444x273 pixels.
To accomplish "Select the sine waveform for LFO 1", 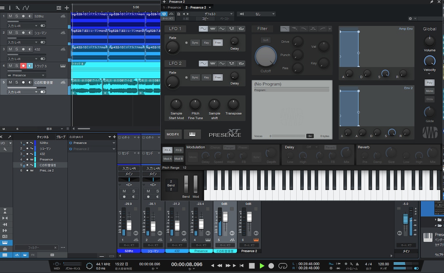I will (x=203, y=29).
